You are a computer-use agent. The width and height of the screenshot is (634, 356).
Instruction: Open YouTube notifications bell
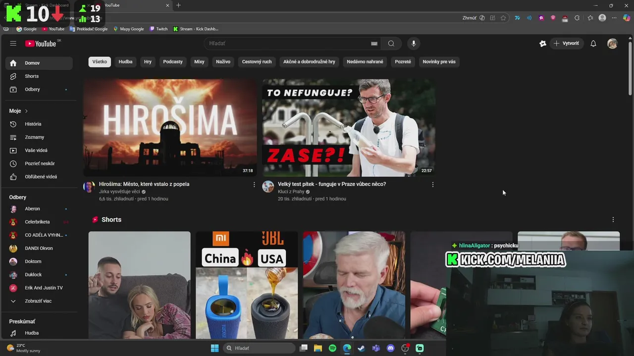click(593, 44)
